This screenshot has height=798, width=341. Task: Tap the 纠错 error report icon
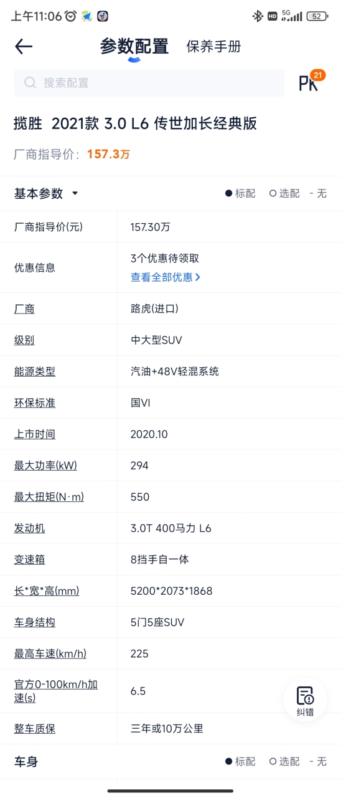[305, 701]
